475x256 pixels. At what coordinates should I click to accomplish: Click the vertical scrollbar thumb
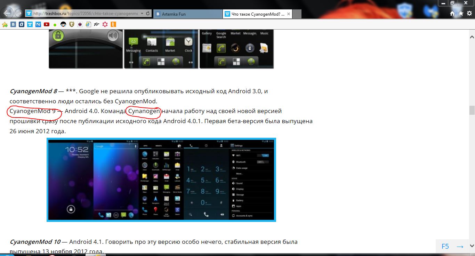pyautogui.click(x=472, y=110)
